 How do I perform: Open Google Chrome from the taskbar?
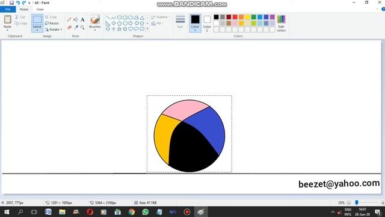tap(131, 212)
